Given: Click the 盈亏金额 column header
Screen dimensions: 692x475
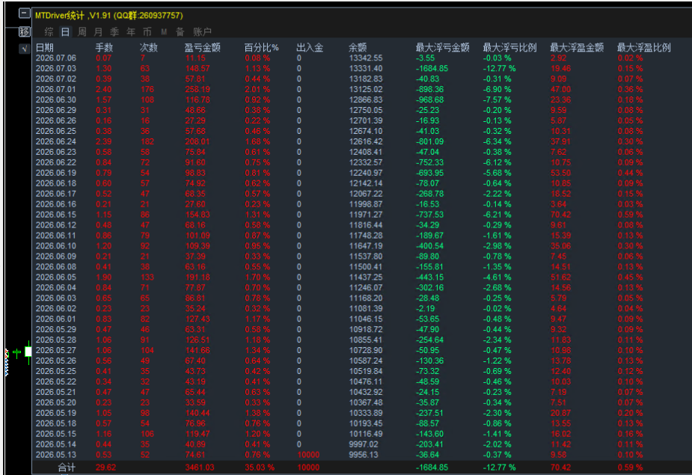Looking at the screenshot, I should 202,48.
